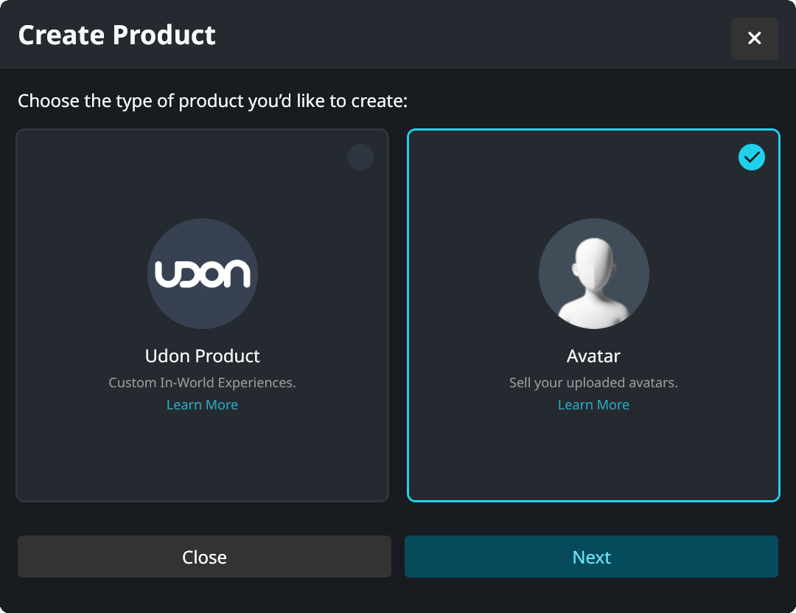Screen dimensions: 796x613
Task: Open Learn More under Udon Product
Action: (202, 404)
